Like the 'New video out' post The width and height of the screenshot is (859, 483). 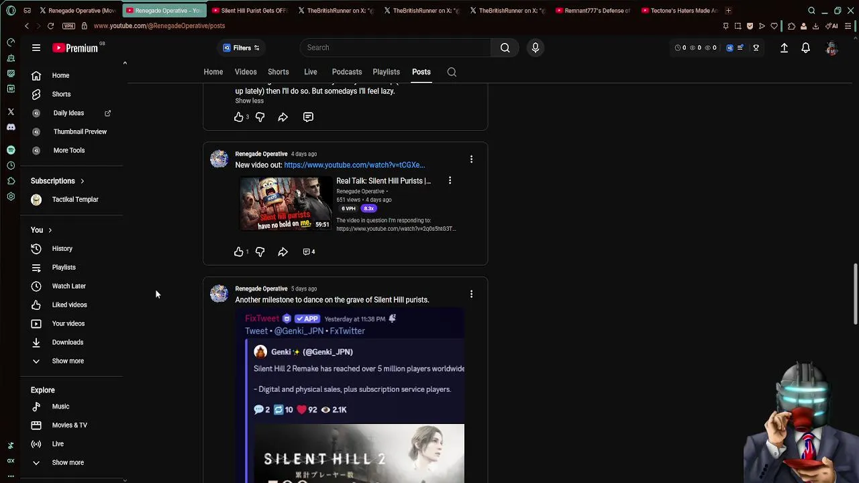pyautogui.click(x=238, y=252)
